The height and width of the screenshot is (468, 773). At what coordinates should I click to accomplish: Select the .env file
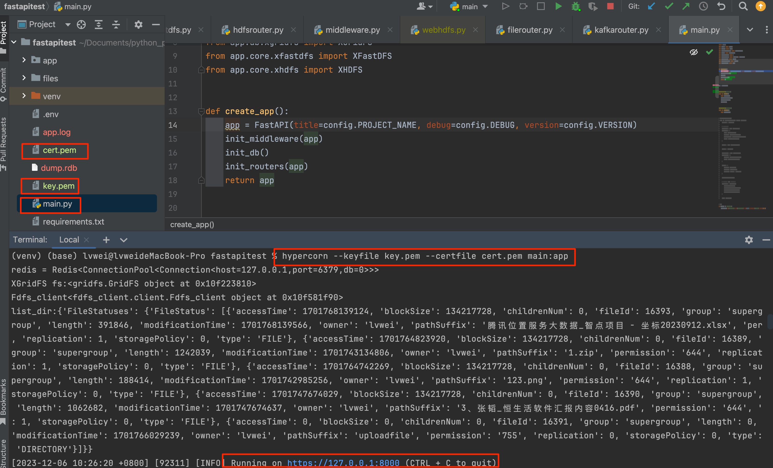(46, 114)
